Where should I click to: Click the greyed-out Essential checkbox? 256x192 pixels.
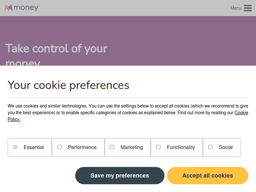15,147
